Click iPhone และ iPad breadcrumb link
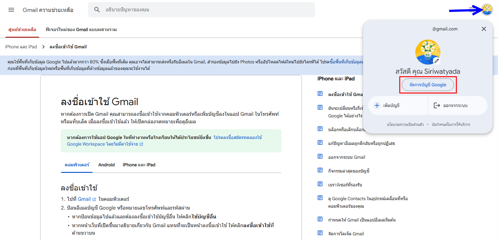 tap(21, 47)
